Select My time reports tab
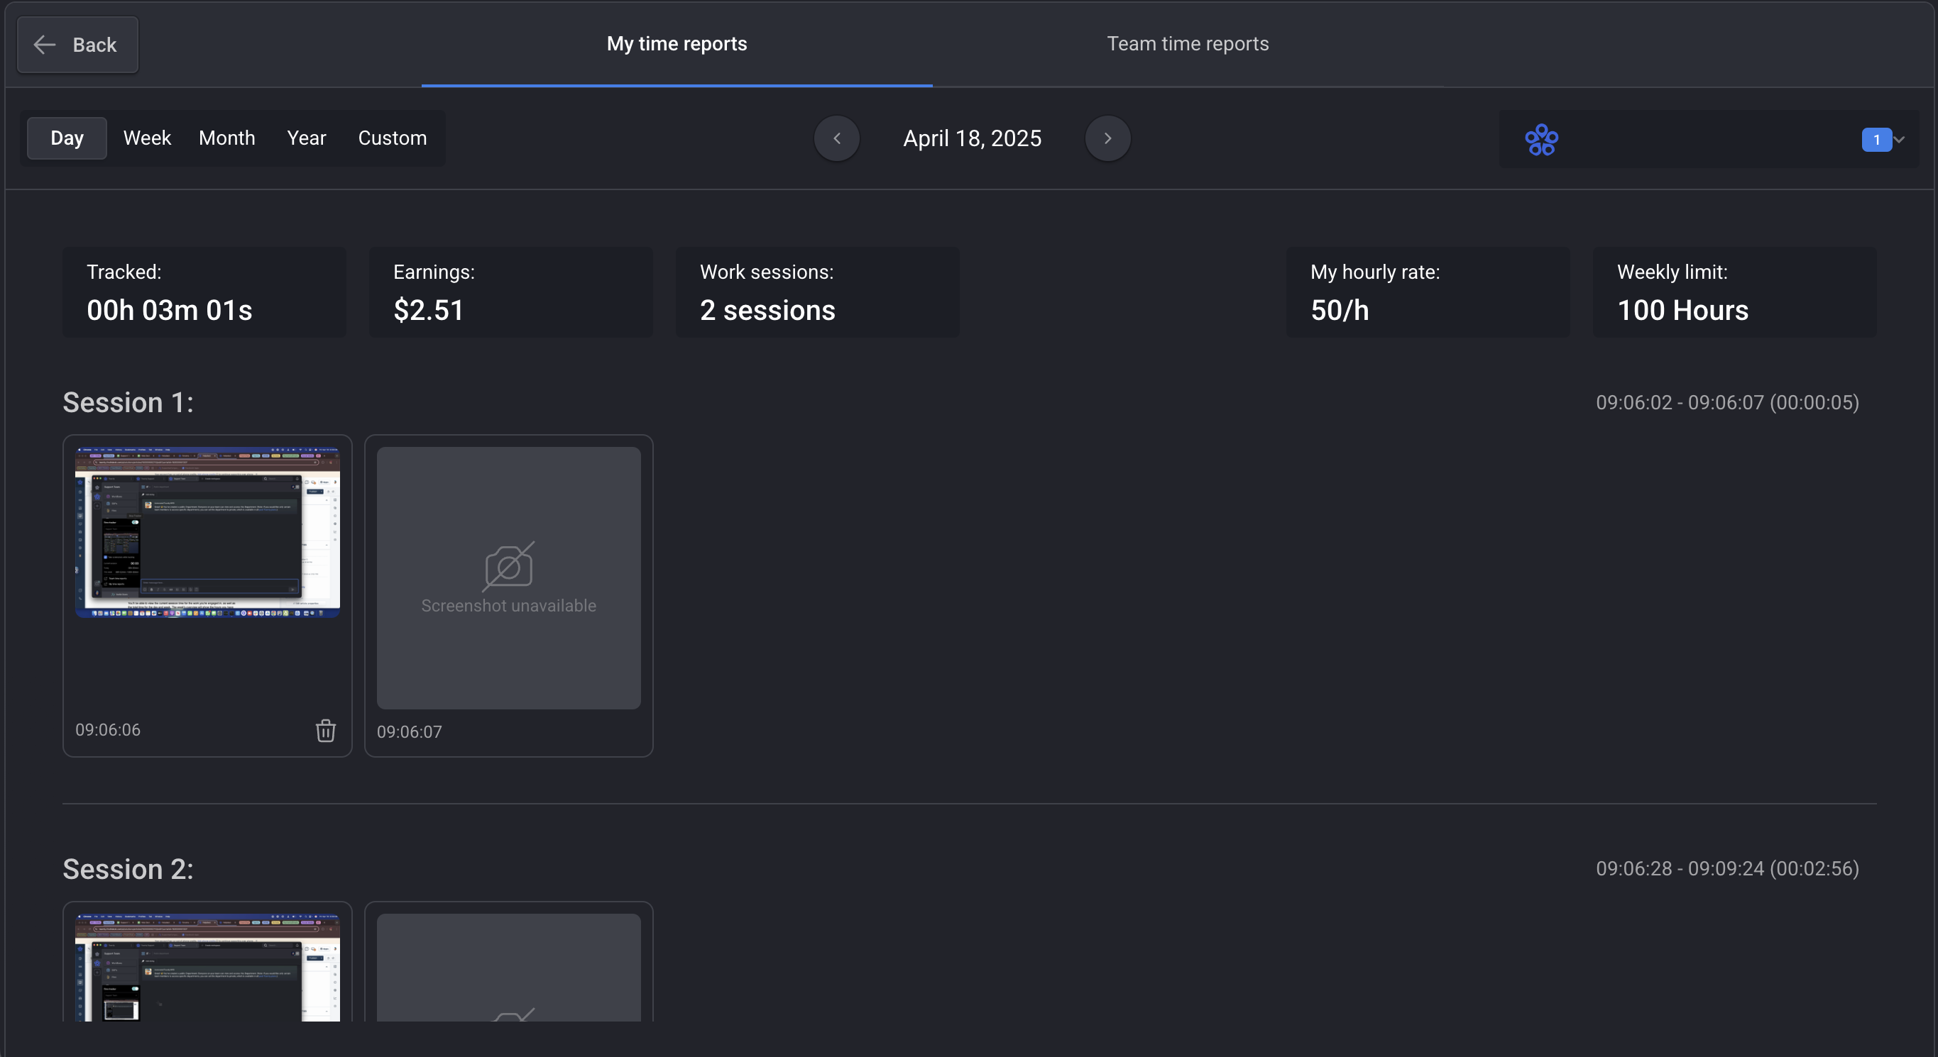This screenshot has width=1938, height=1057. tap(677, 43)
